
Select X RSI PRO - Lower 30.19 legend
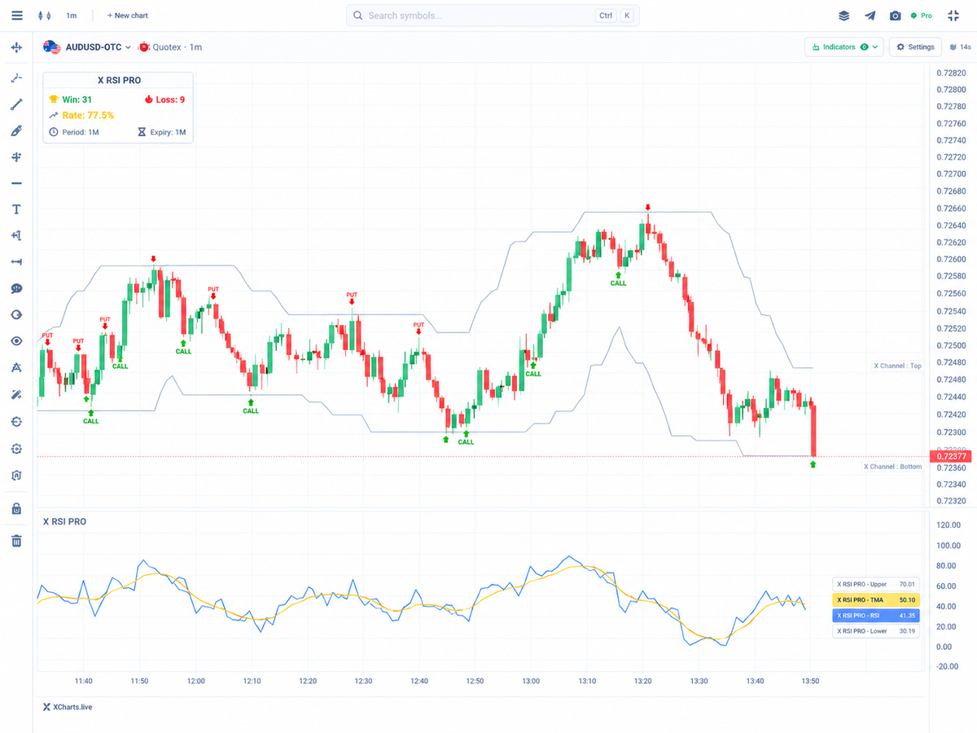876,631
